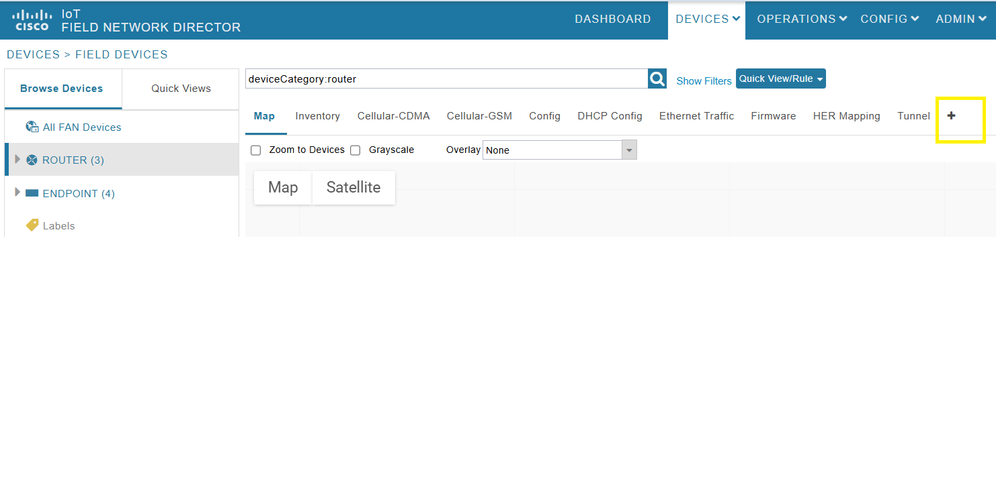Open the ADMIN menu
Image resolution: width=996 pixels, height=485 pixels.
961,19
